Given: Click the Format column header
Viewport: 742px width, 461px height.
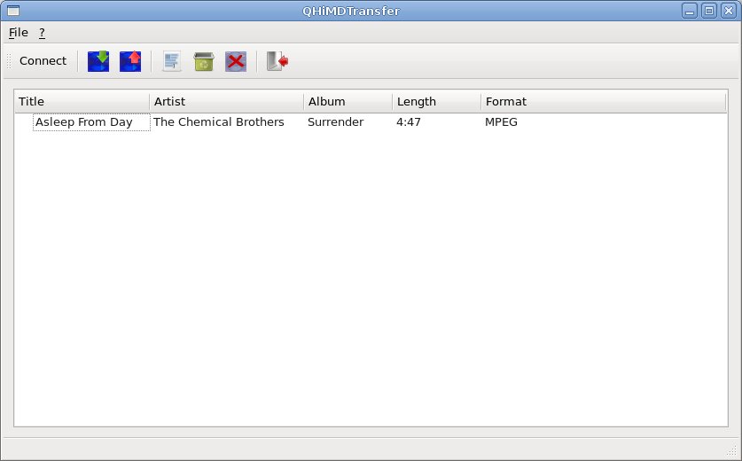Looking at the screenshot, I should (603, 101).
